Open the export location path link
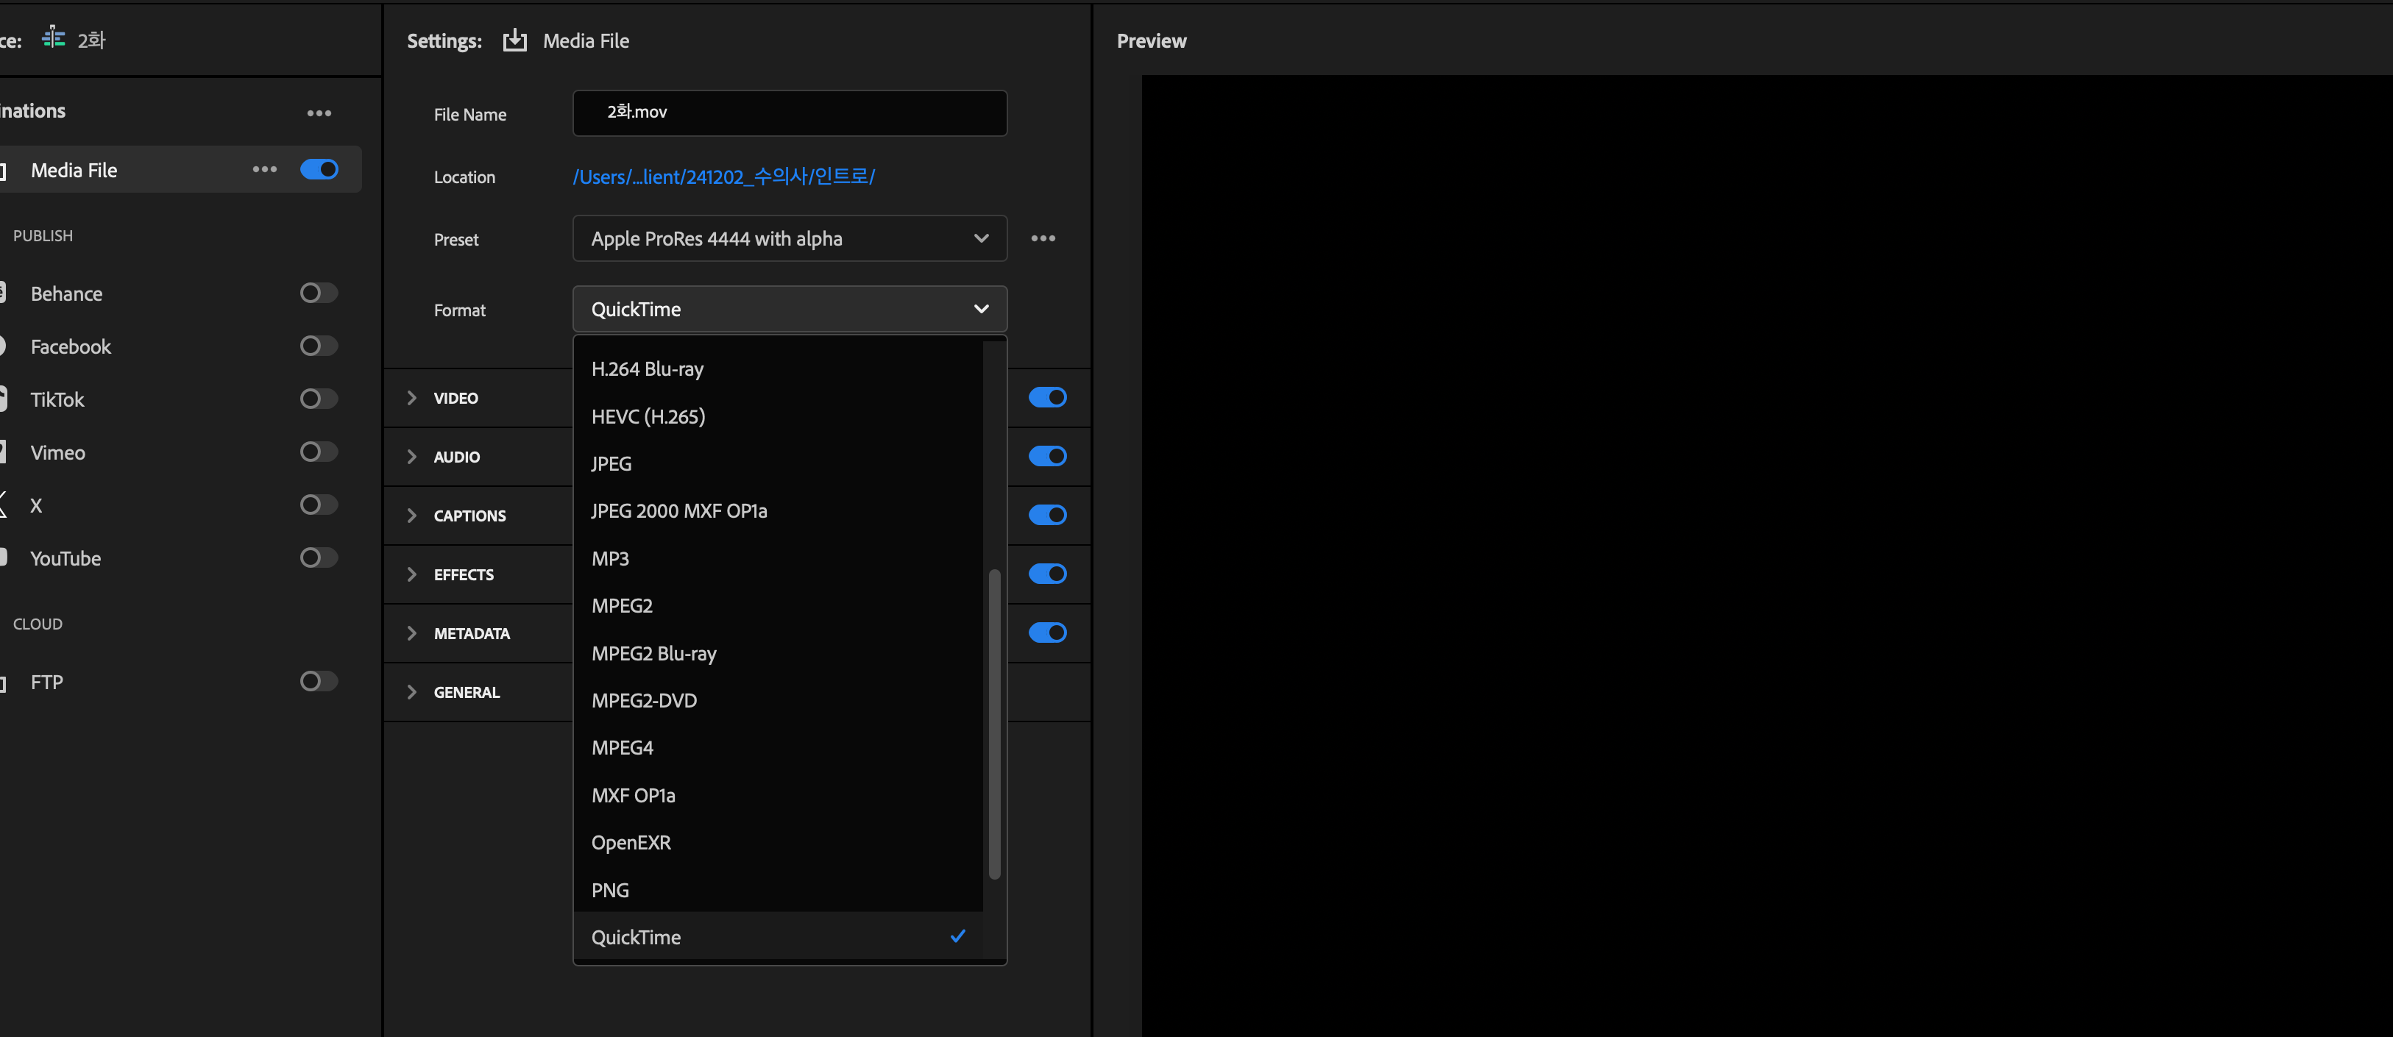Viewport: 2393px width, 1037px height. (723, 177)
